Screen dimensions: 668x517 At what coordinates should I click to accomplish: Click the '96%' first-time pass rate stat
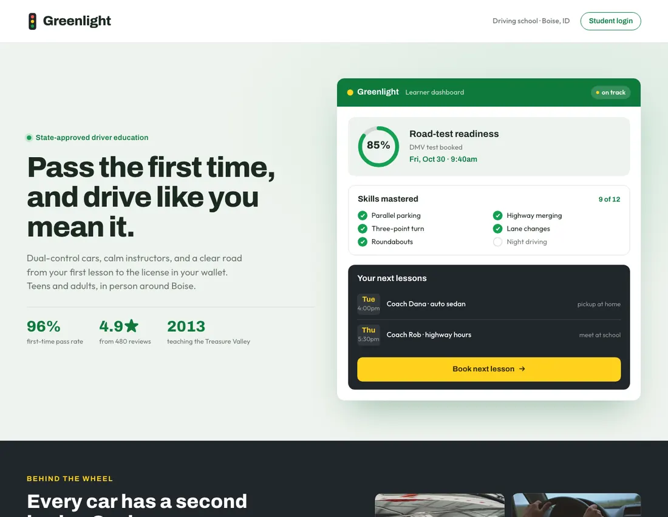(44, 326)
